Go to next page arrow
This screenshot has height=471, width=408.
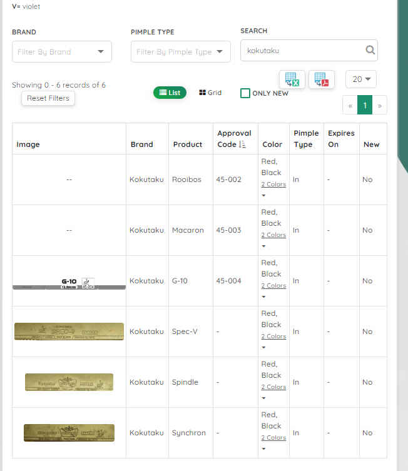click(379, 105)
